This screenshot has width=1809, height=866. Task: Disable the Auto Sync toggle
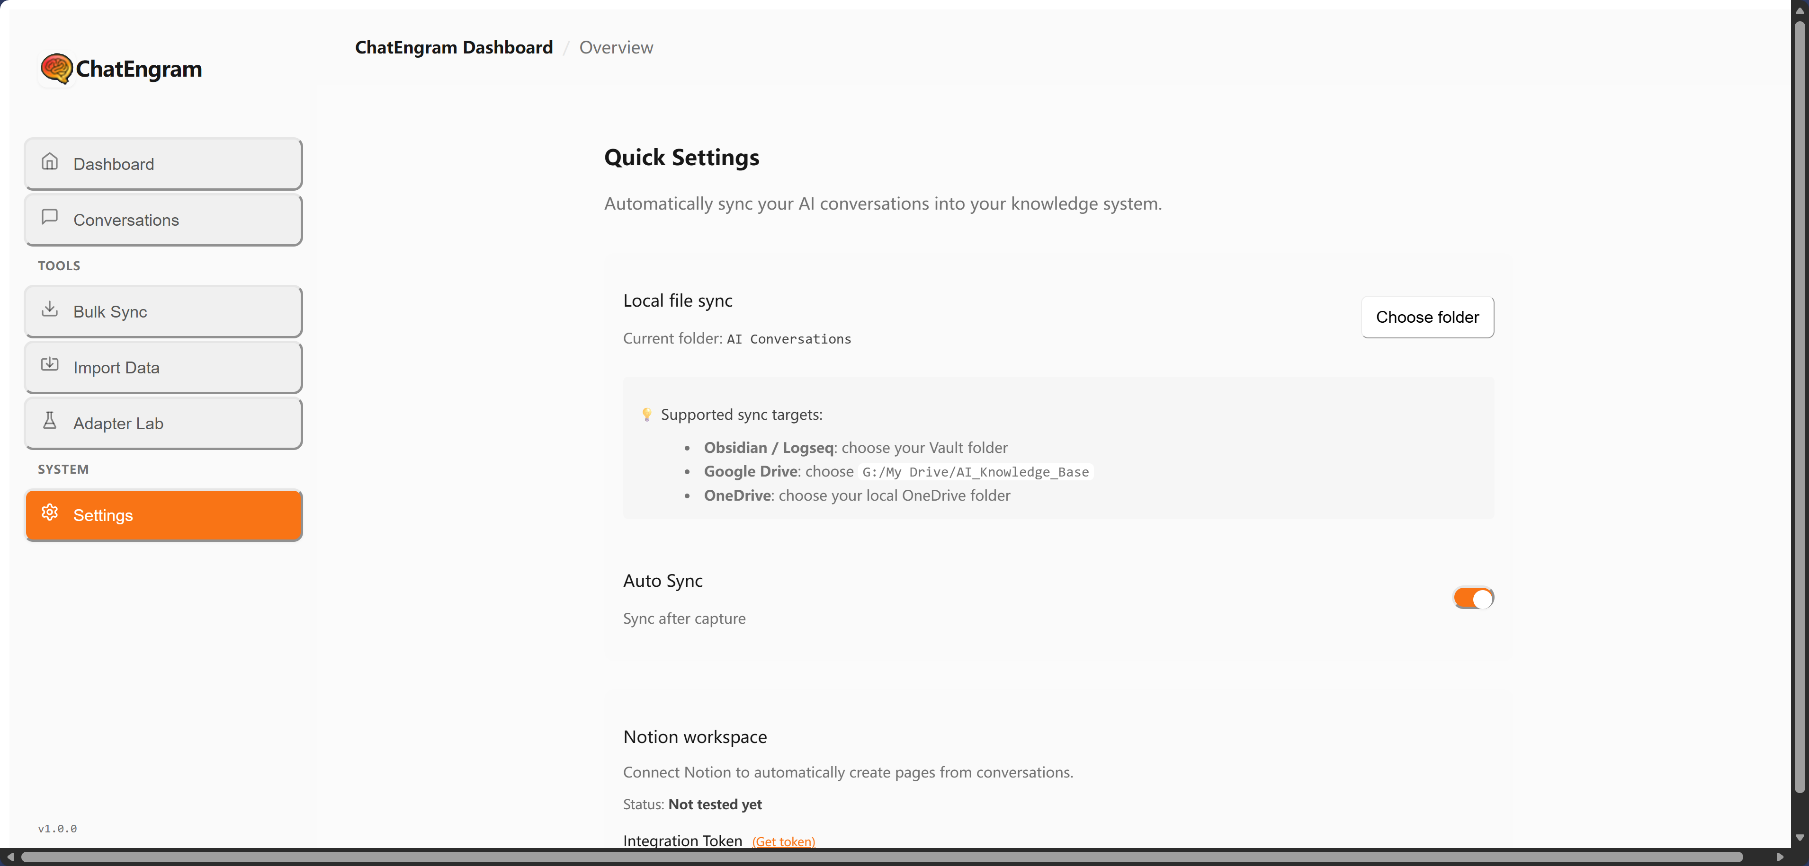tap(1473, 598)
